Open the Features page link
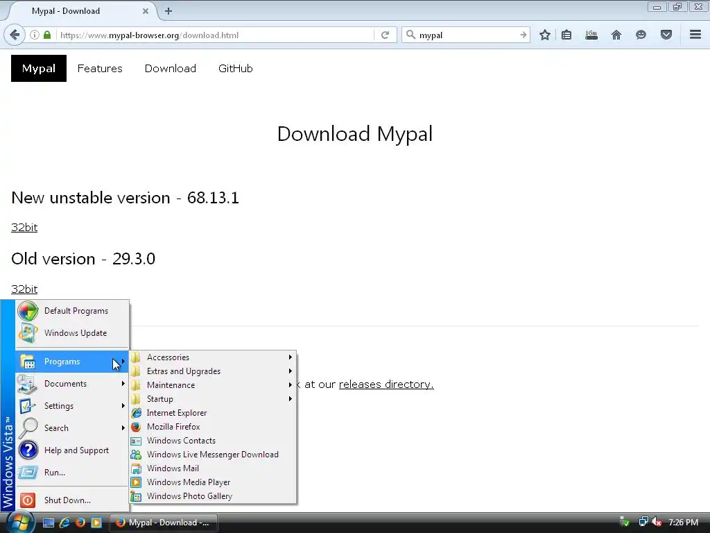 point(100,69)
